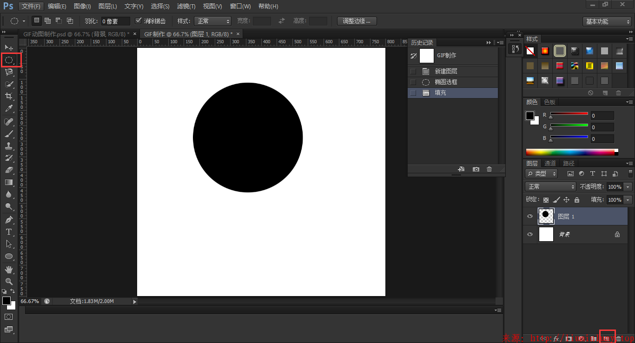Viewport: 635px width, 343px height.
Task: Open the History panel flyout menu
Action: [500, 42]
